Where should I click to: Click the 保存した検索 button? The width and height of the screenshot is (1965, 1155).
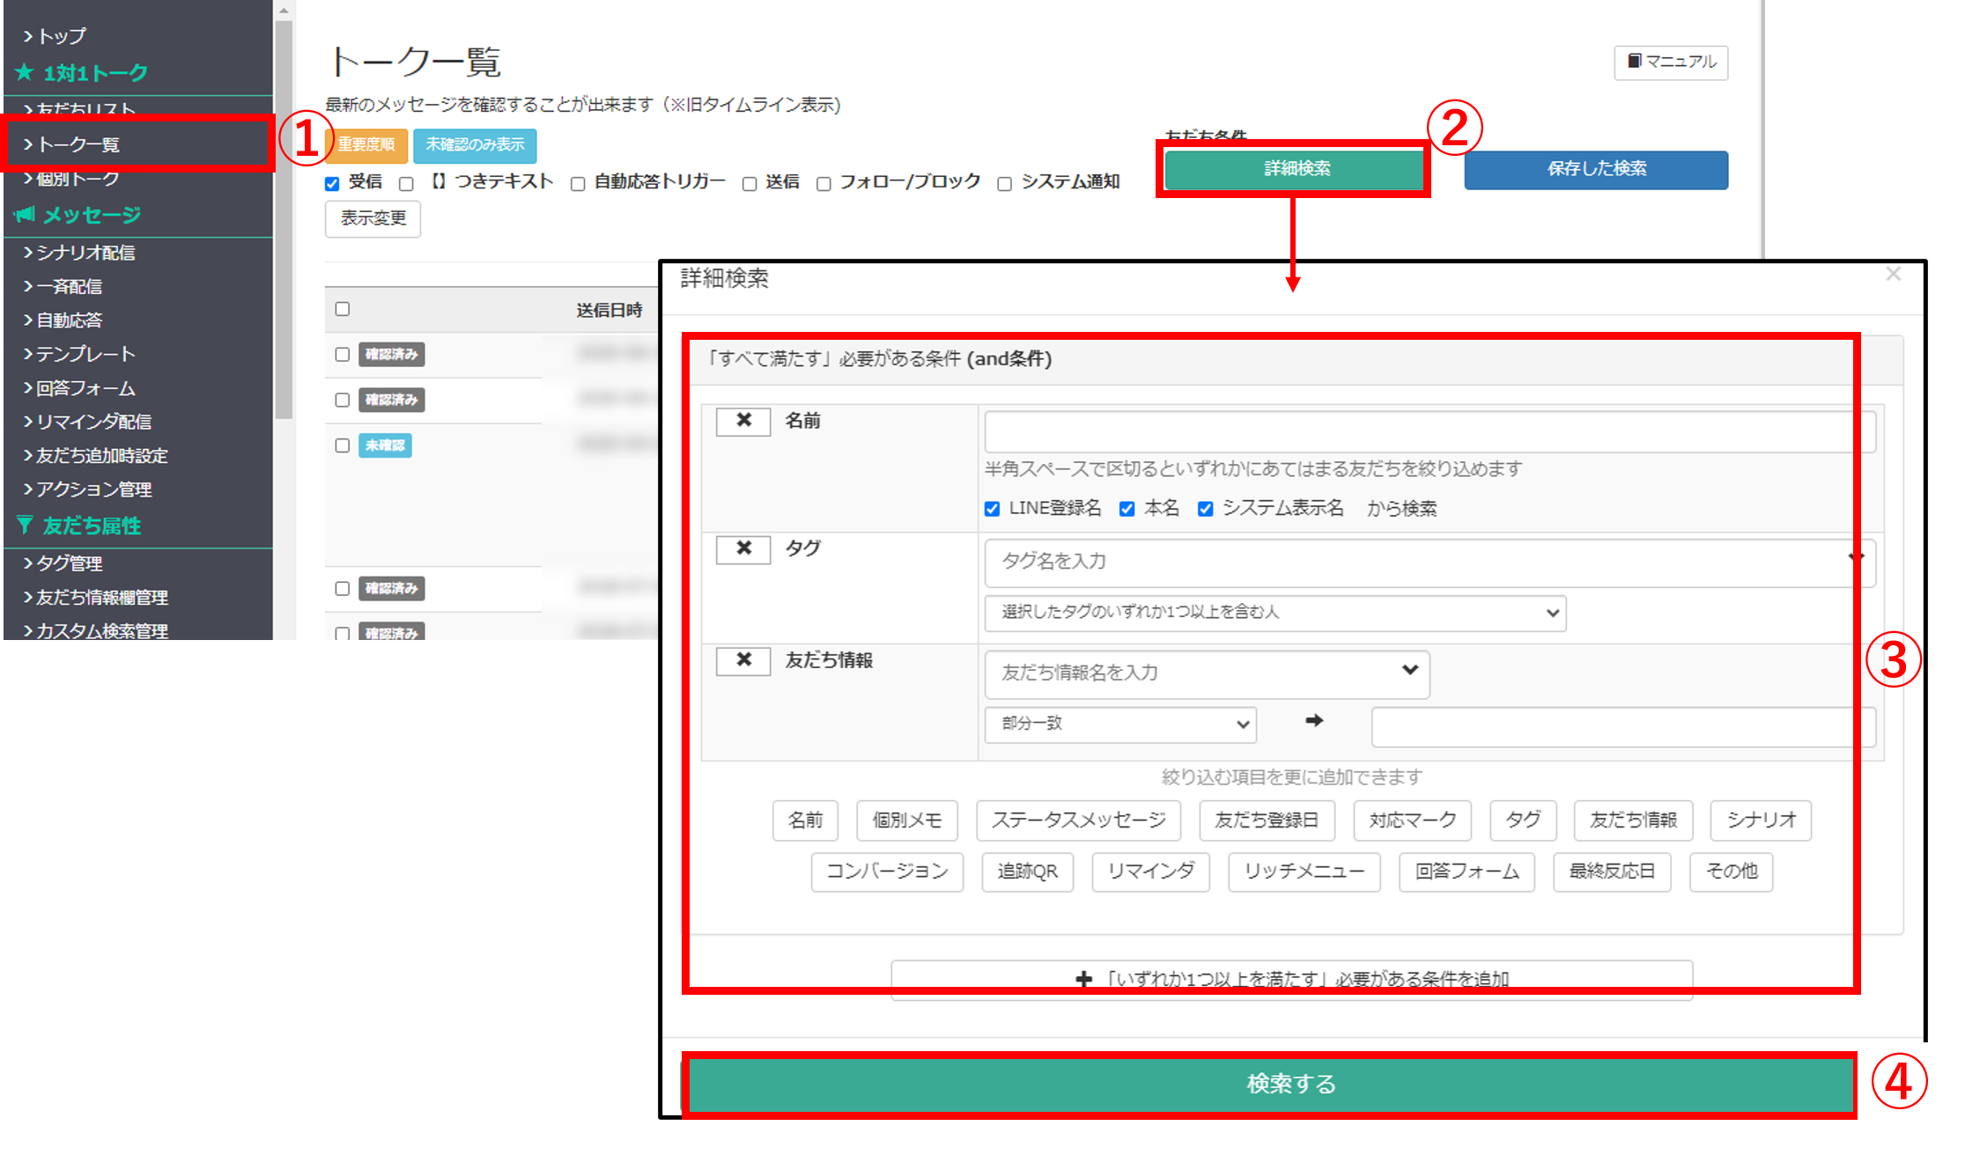click(1596, 169)
